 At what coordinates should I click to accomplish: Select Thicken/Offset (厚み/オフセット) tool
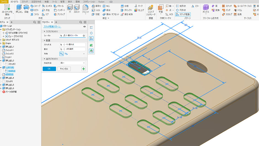click(x=111, y=14)
